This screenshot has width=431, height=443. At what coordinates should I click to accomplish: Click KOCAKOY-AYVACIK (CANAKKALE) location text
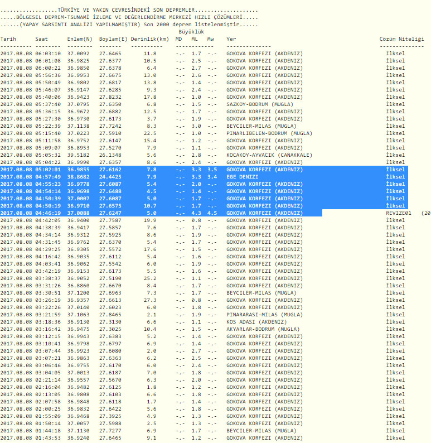(269, 155)
